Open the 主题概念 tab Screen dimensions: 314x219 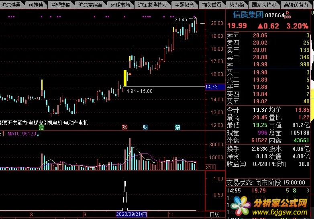184,4
